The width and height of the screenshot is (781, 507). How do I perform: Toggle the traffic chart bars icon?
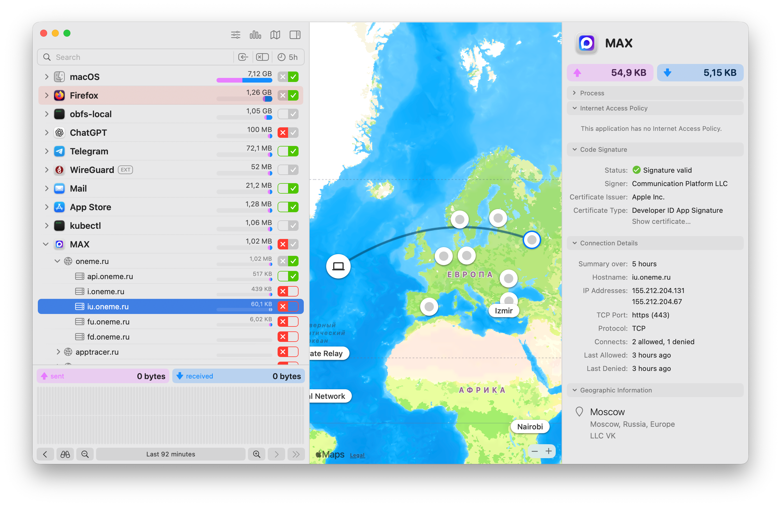coord(255,35)
